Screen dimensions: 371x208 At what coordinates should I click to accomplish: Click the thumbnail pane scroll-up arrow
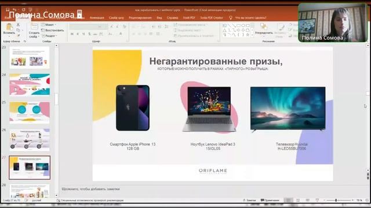tap(56, 46)
